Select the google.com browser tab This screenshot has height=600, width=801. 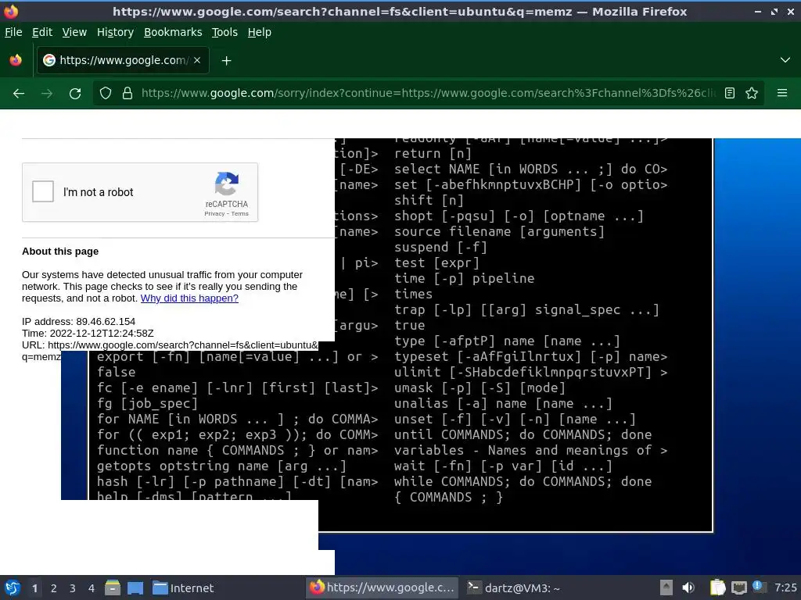pos(123,60)
